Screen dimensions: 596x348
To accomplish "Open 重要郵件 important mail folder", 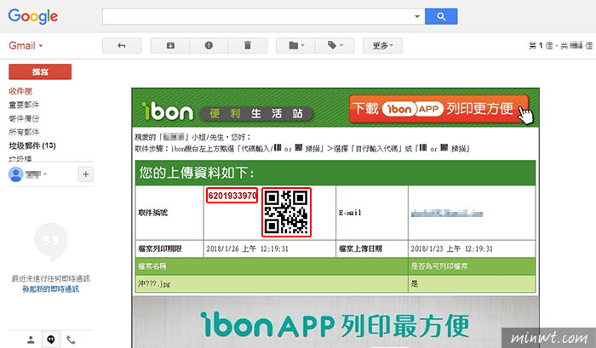I will pyautogui.click(x=24, y=105).
